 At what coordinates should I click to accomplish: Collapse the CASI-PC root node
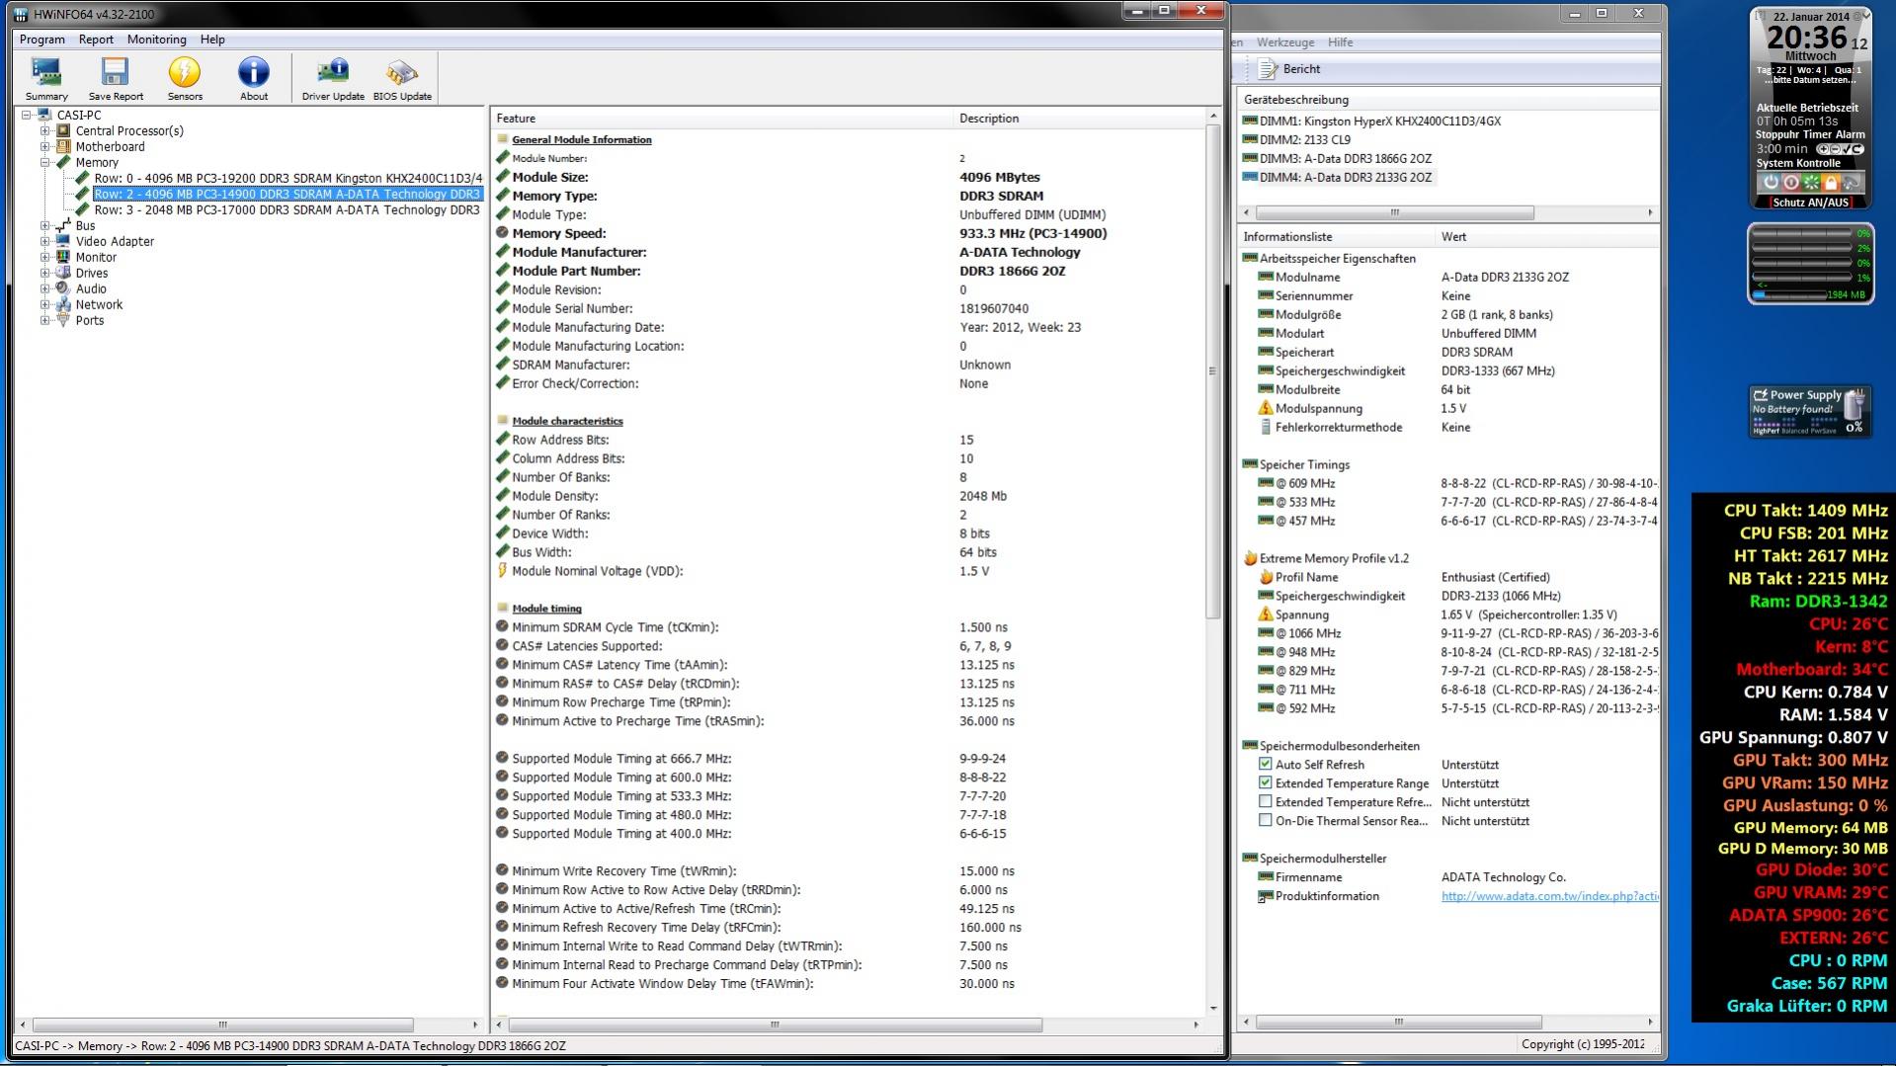(x=26, y=115)
